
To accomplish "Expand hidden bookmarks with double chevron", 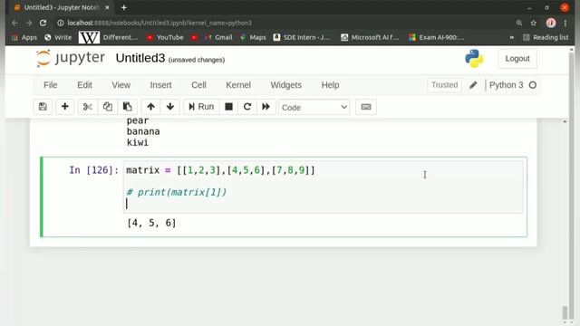I will (x=511, y=37).
